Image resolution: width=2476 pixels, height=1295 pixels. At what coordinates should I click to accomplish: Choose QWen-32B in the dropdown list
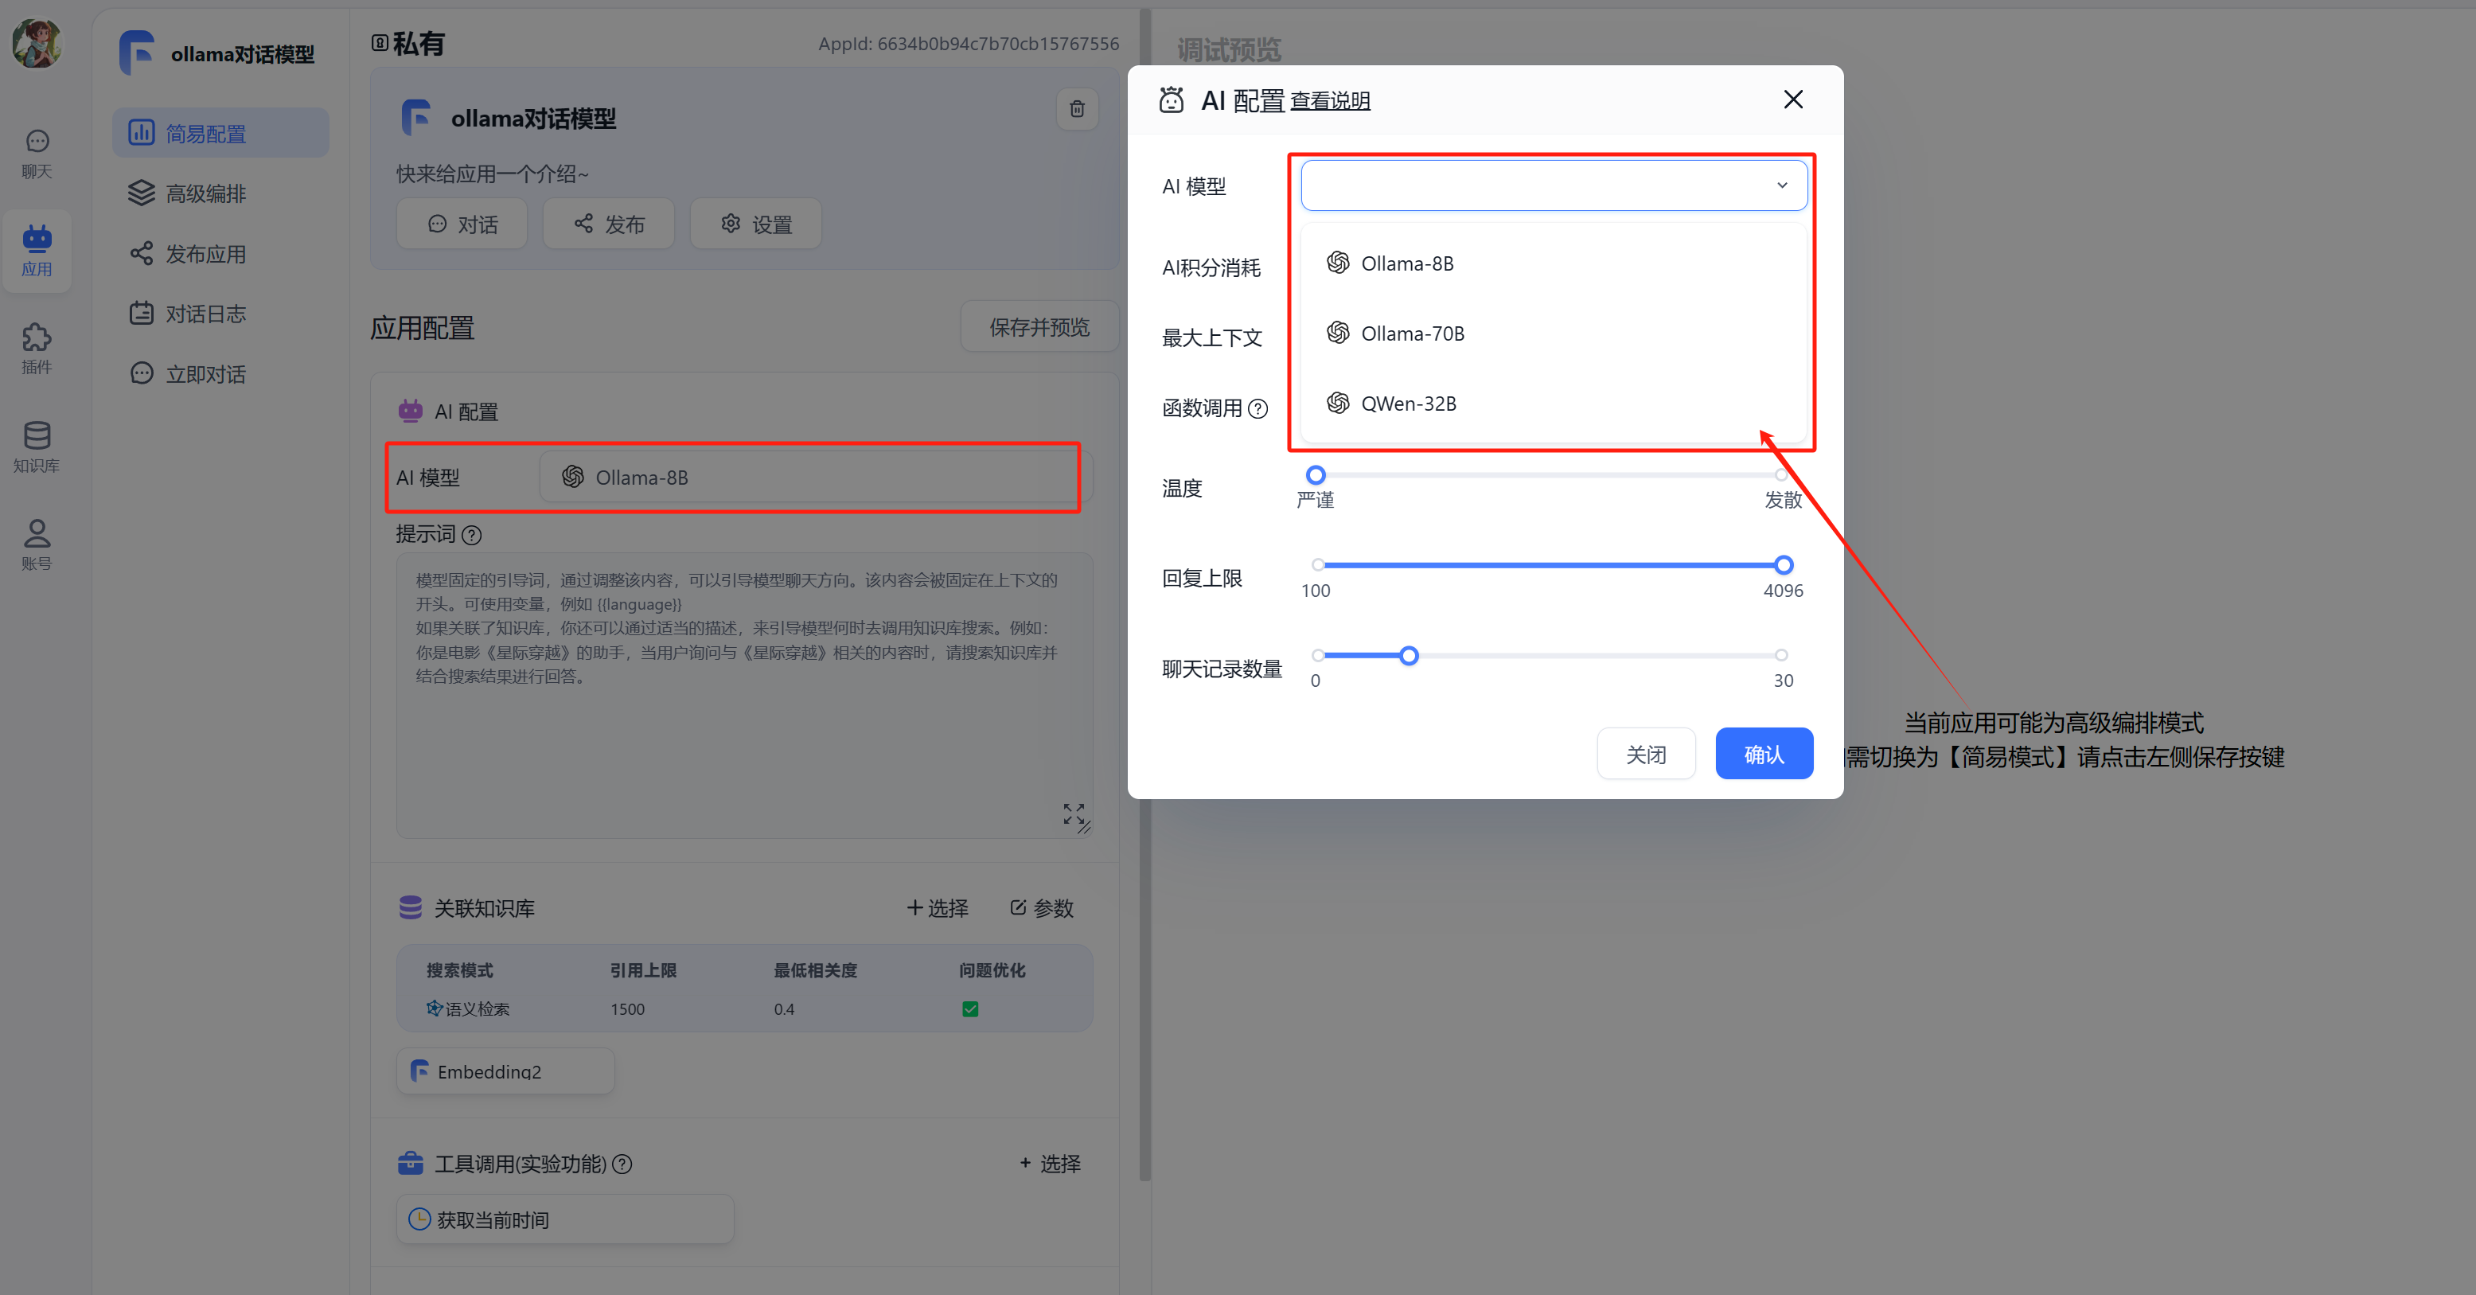pos(1407,404)
